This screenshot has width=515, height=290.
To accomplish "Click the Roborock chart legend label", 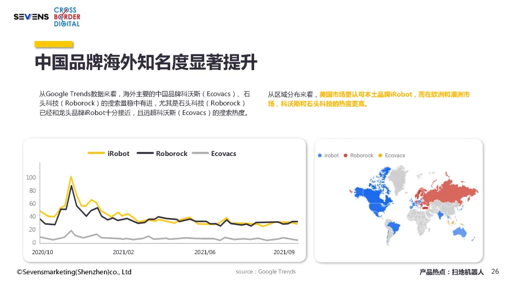I will point(172,154).
